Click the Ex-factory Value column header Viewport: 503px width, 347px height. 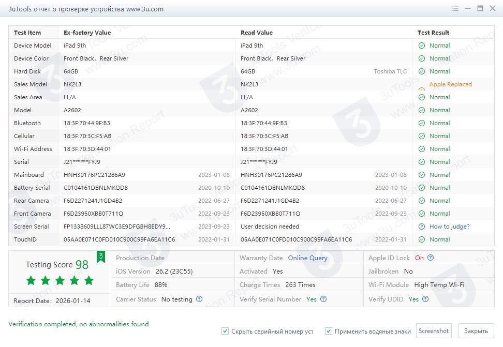pos(87,33)
